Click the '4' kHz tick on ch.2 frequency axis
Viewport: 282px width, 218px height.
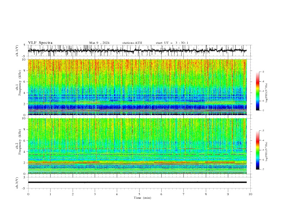coord(25,152)
